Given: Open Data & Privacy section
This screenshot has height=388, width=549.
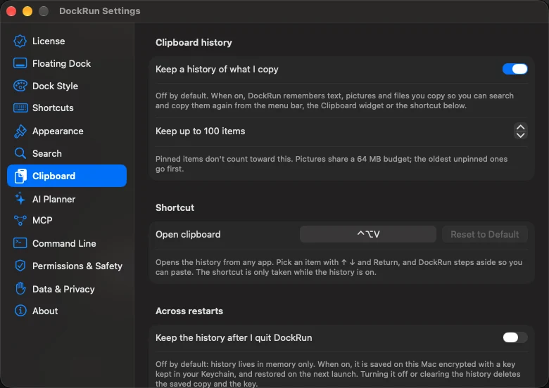Looking at the screenshot, I should 63,290.
